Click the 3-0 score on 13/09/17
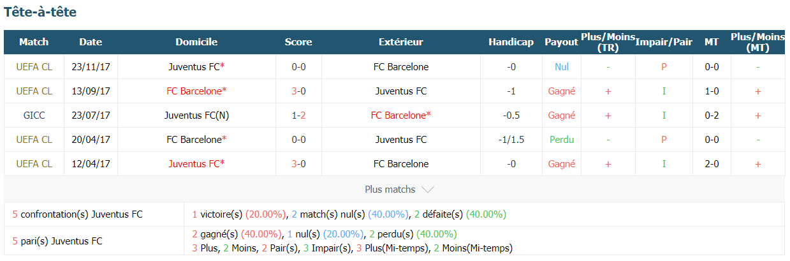Screen dimensions: 790x261 coord(298,91)
